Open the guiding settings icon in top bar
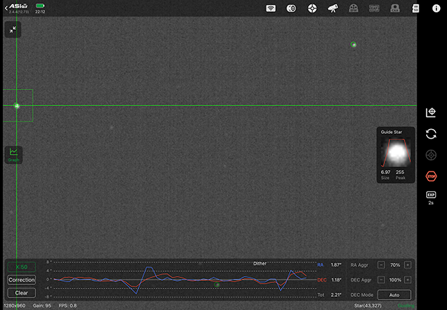Image resolution: width=447 pixels, height=310 pixels. pos(313,8)
